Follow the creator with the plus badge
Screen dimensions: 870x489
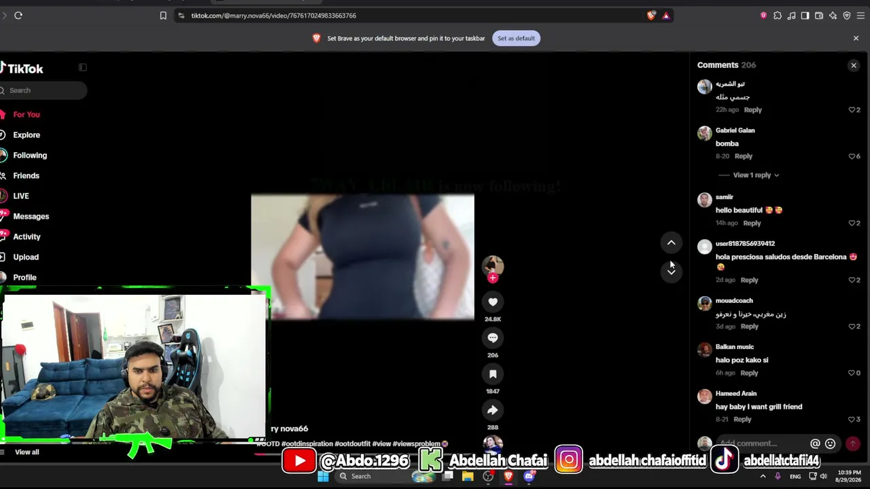493,278
